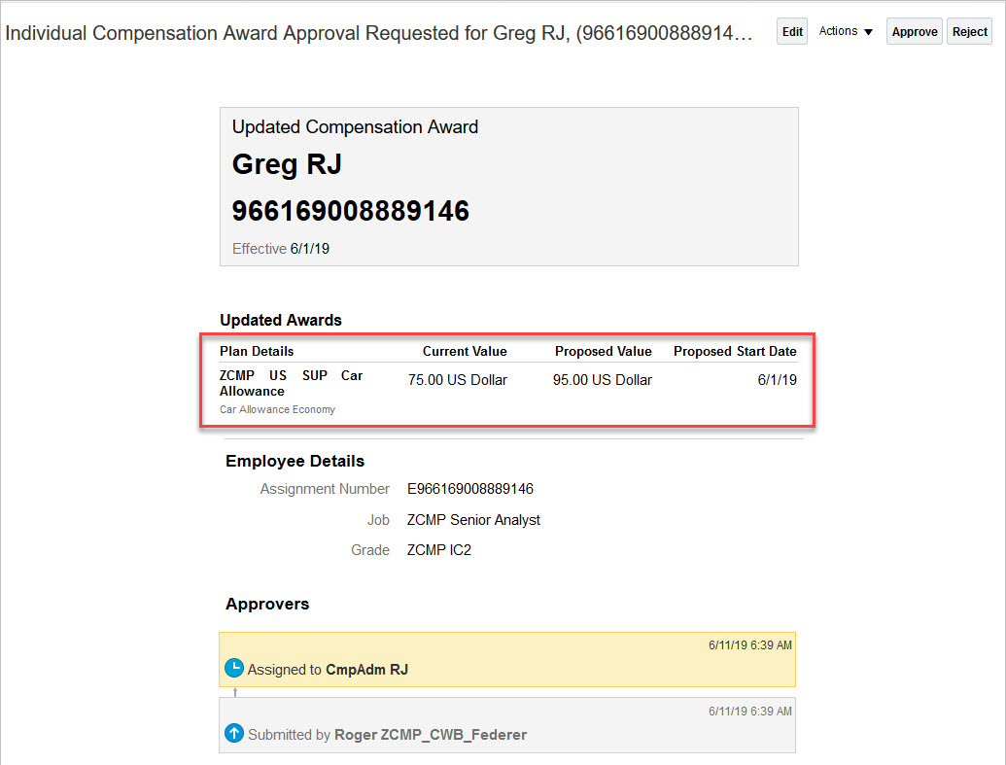
Task: Click the Car Allowance Economy subtext
Action: [277, 409]
